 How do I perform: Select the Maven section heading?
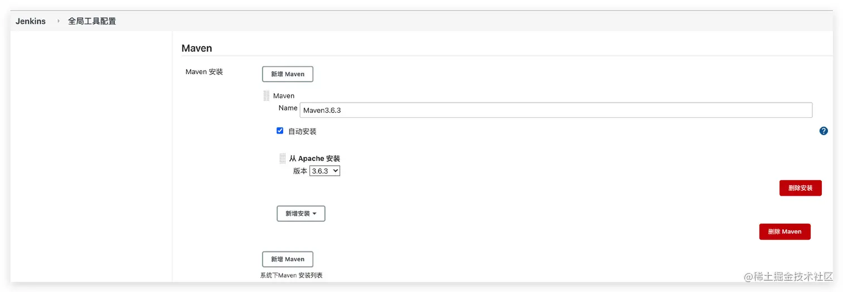click(x=197, y=48)
